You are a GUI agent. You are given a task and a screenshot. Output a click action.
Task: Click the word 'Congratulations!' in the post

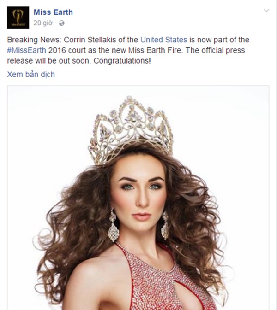[122, 61]
